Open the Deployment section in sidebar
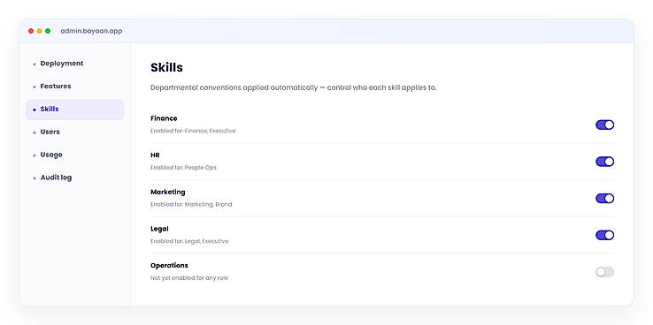Screen dimensions: 653x325 tap(74, 64)
